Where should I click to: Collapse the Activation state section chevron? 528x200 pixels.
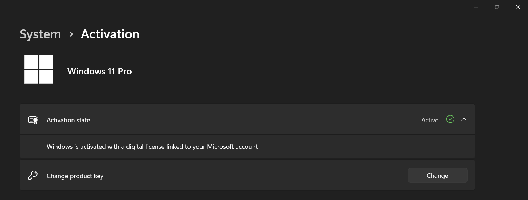tap(464, 119)
